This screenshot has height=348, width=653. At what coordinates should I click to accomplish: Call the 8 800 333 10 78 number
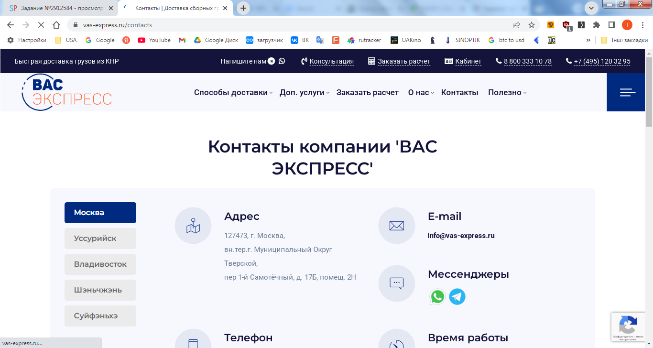[524, 61]
